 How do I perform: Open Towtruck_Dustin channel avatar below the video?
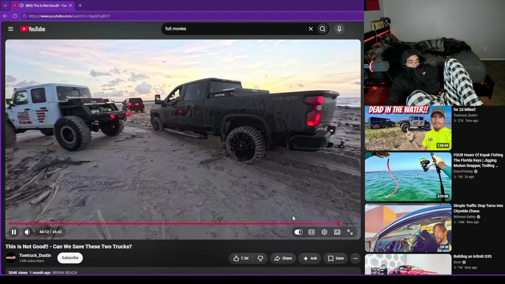point(11,258)
